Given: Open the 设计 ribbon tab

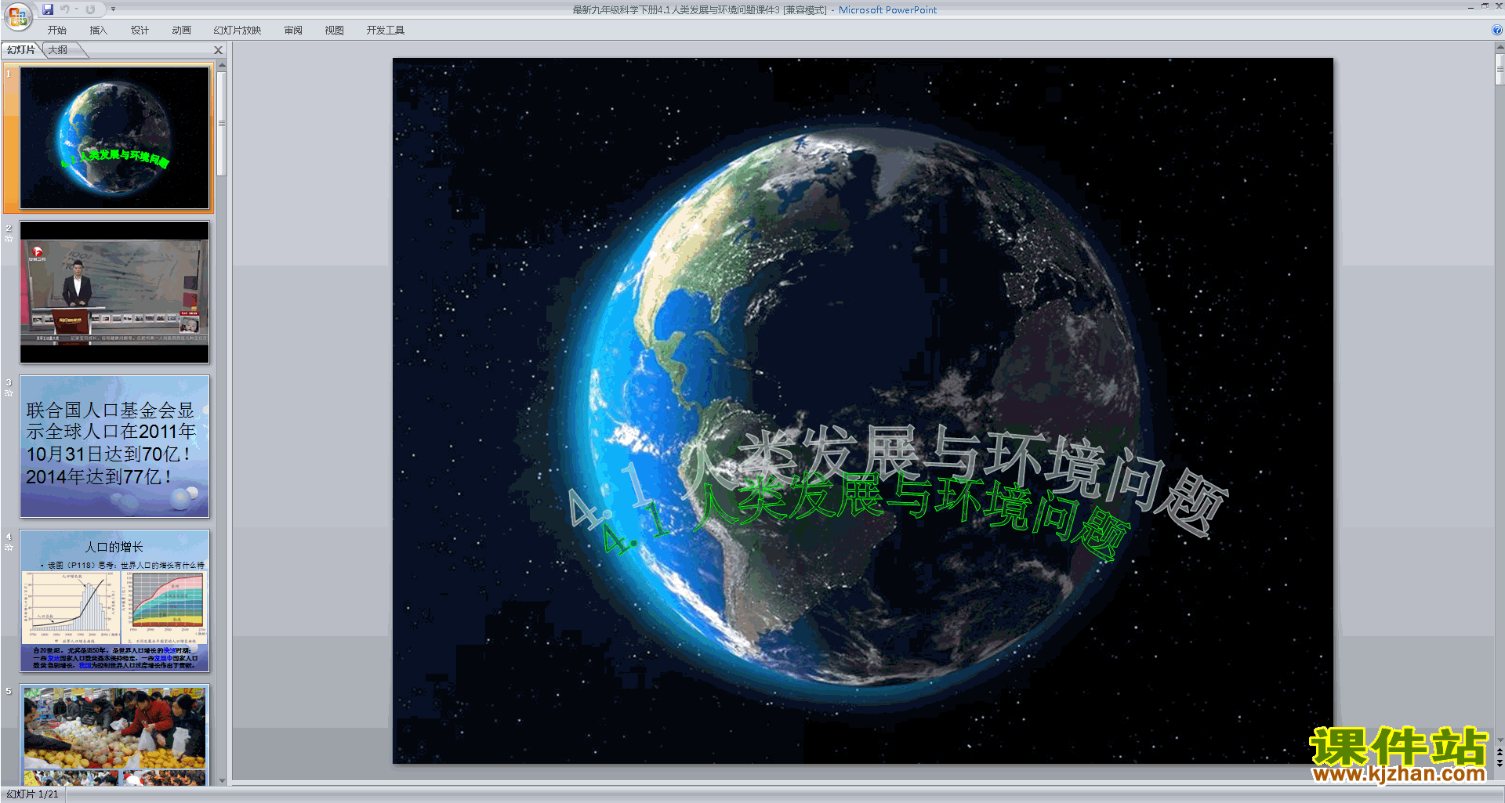Looking at the screenshot, I should pos(140,31).
